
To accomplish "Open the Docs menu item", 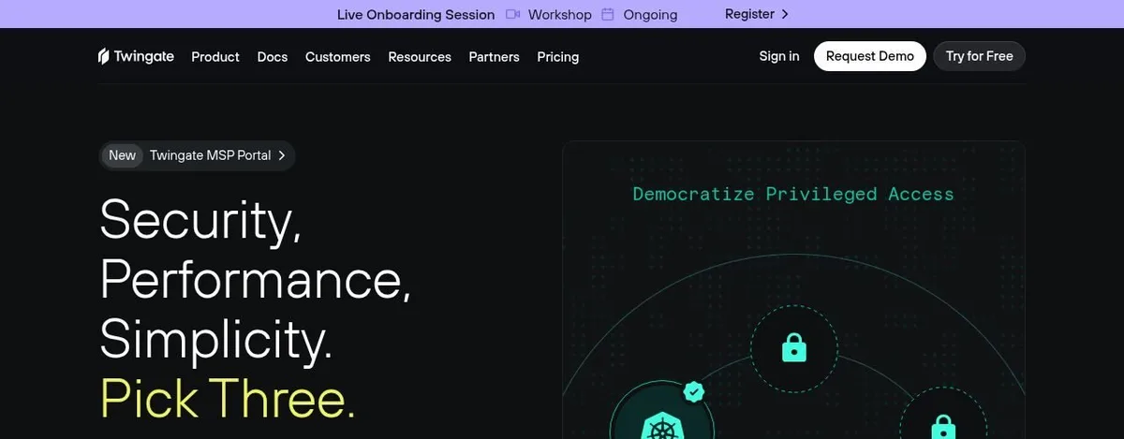I will click(x=273, y=57).
